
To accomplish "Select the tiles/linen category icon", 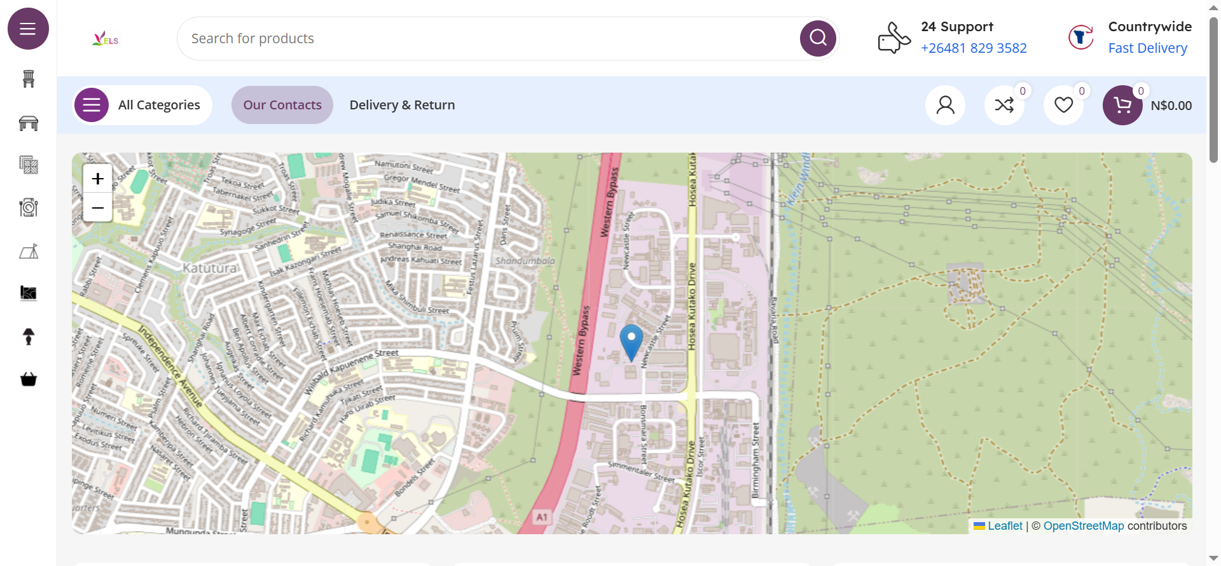I will point(29,165).
